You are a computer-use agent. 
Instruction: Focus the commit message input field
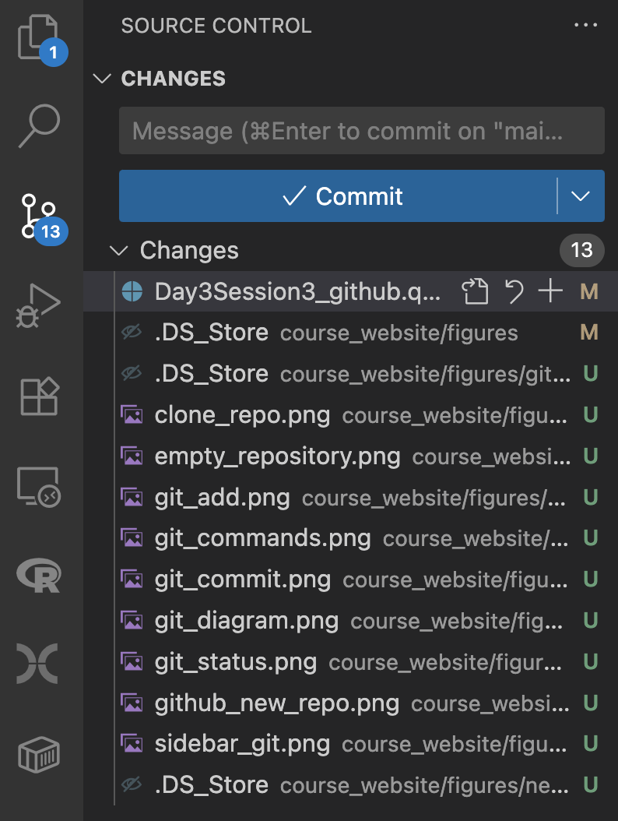pos(362,131)
